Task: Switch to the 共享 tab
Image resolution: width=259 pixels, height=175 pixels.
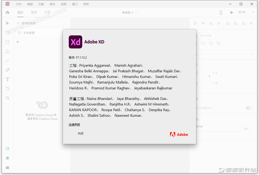Action: [x=47, y=13]
